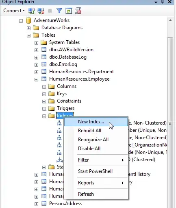Expand the table ending in entHistory
The height and width of the screenshot is (208, 176).
tap(36, 175)
